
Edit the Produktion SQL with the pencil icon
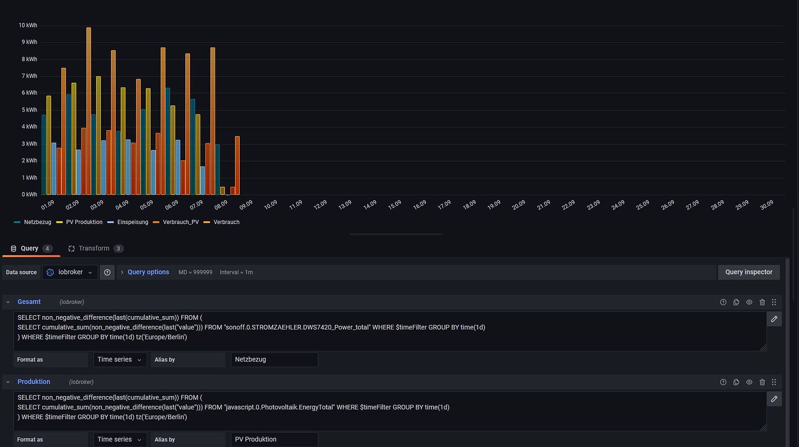point(774,398)
